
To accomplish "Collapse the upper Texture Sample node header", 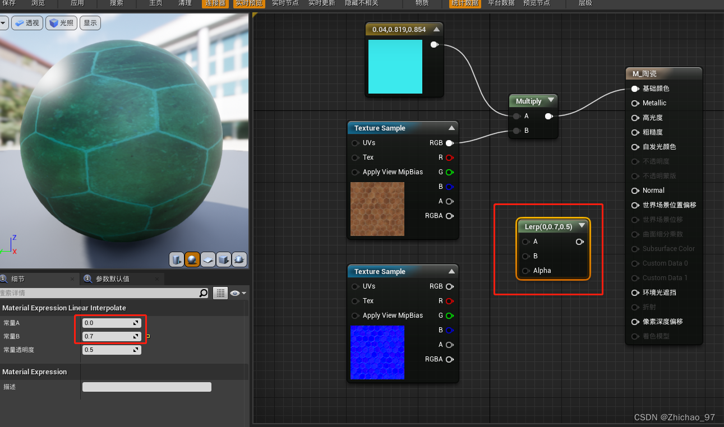I will 451,127.
